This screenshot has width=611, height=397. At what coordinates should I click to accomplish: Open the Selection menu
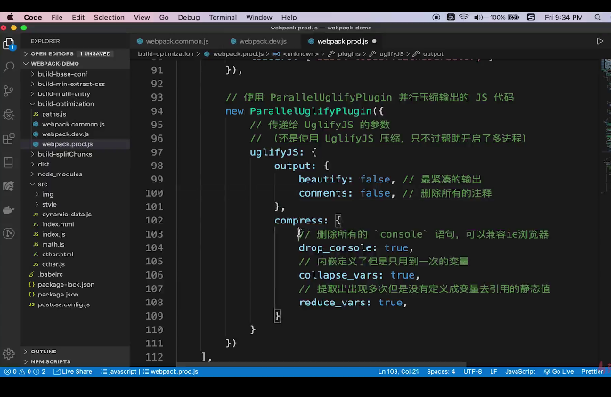(109, 17)
